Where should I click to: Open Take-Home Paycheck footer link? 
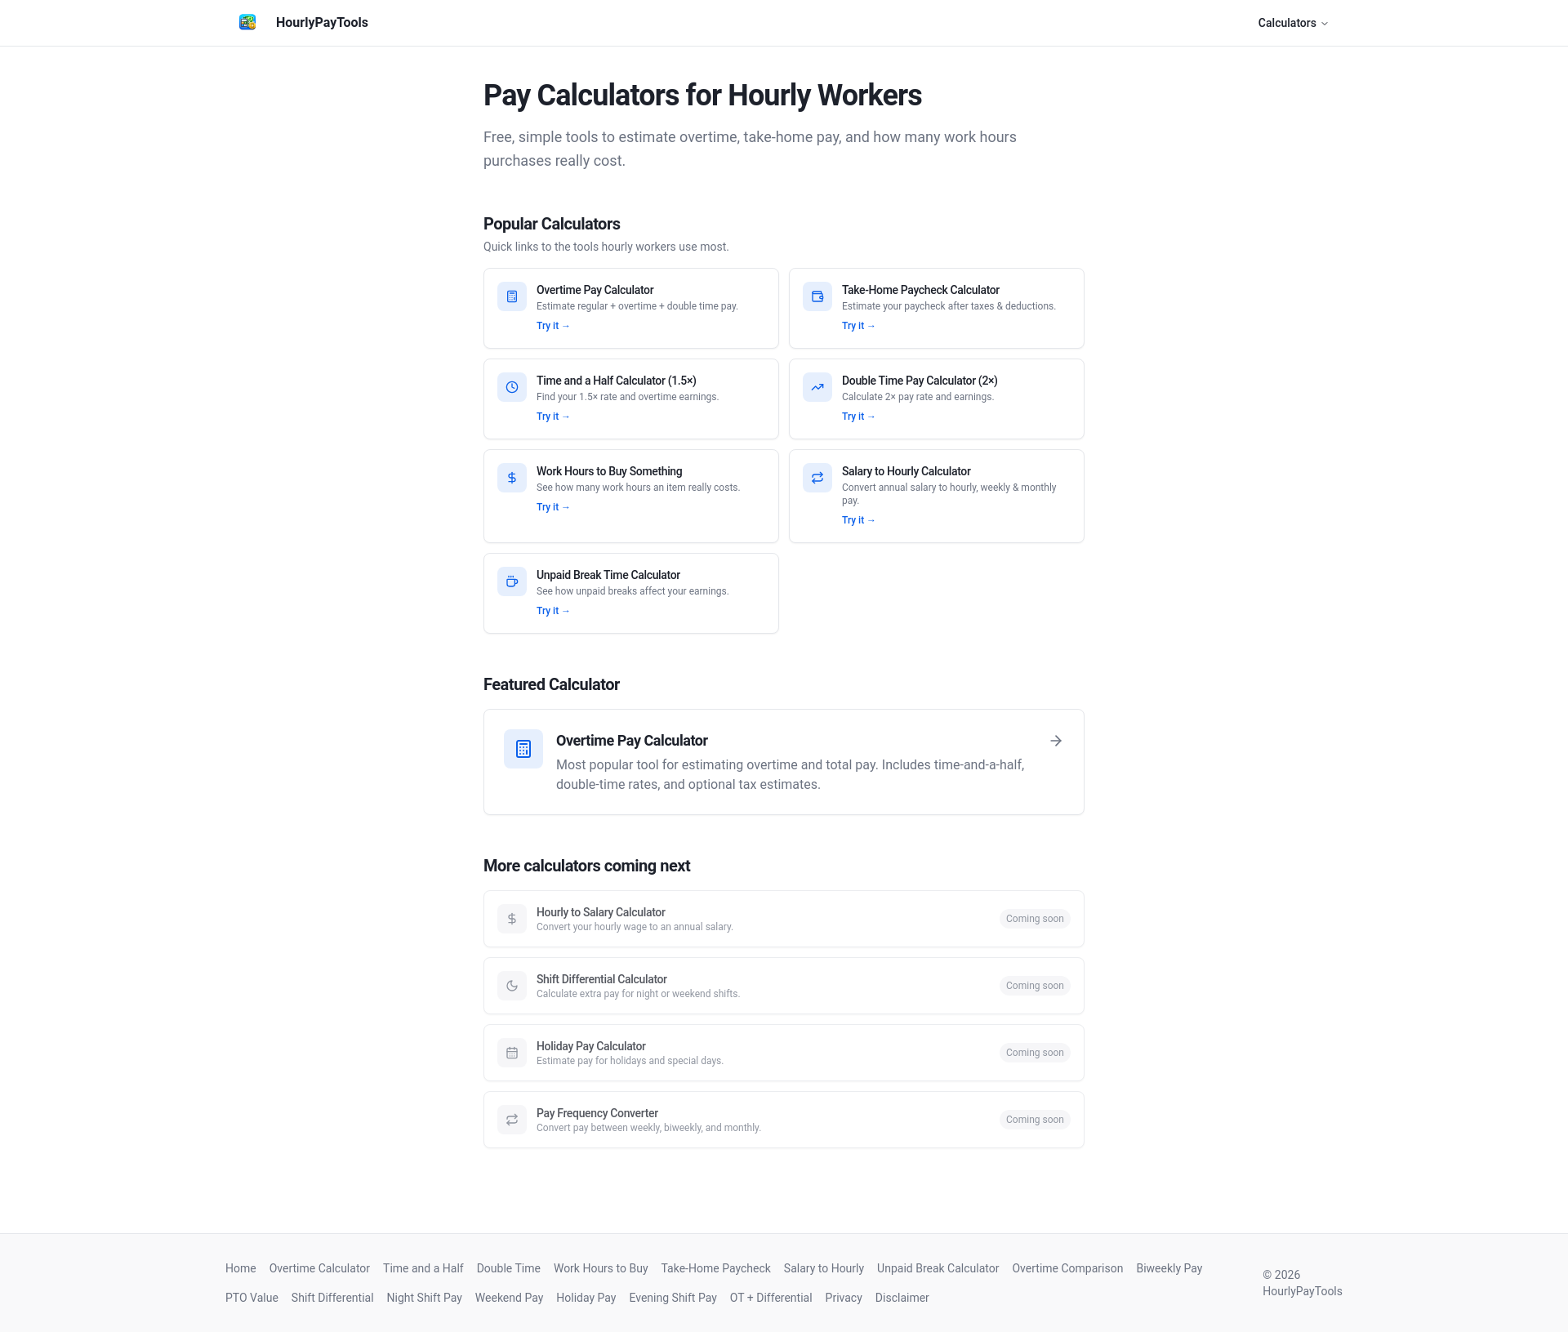tap(715, 1268)
